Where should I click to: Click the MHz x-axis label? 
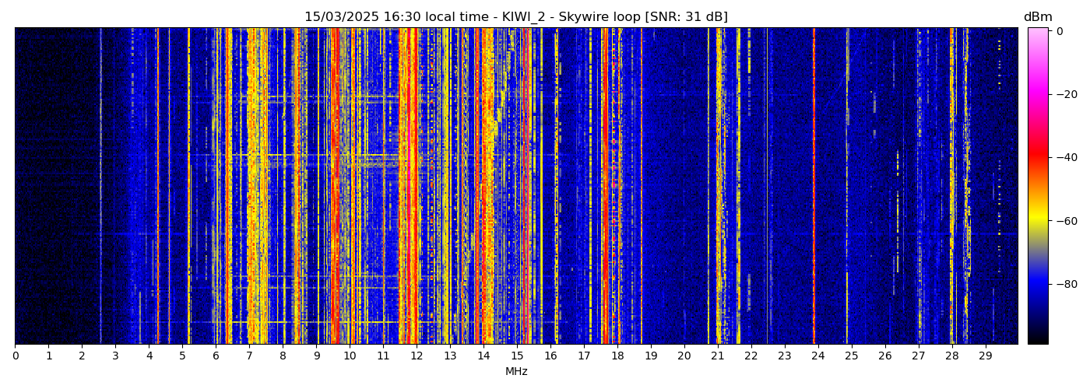[x=516, y=372]
